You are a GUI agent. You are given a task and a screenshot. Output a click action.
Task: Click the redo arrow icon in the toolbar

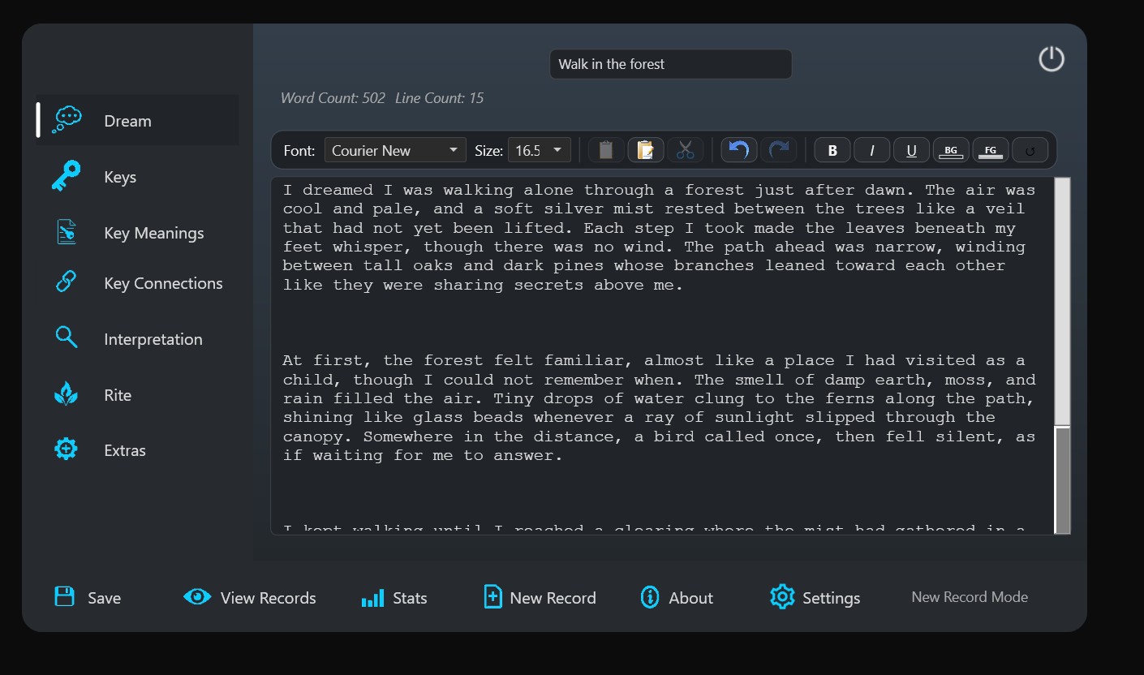point(779,150)
